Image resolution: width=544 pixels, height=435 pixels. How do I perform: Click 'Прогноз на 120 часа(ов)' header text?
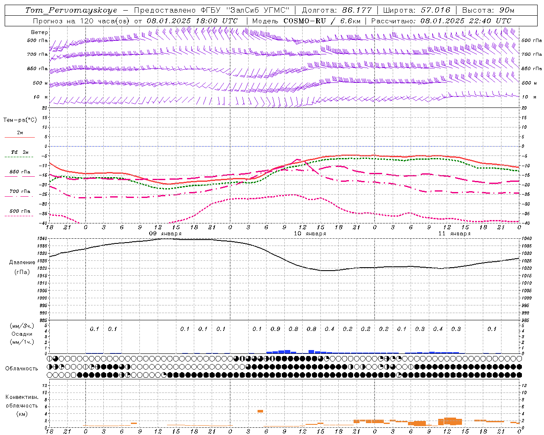pyautogui.click(x=82, y=21)
